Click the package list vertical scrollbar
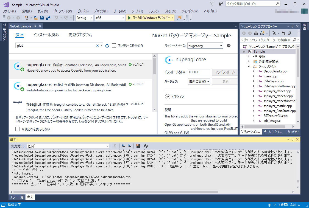This screenshot has height=208, width=309. click(x=154, y=66)
